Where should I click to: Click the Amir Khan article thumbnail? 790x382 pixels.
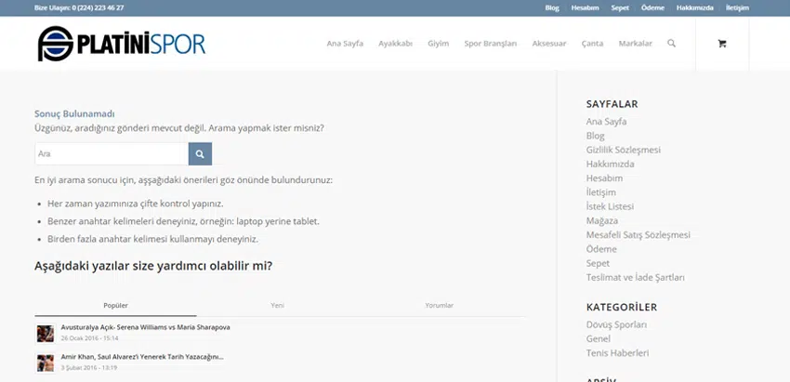[x=45, y=362]
